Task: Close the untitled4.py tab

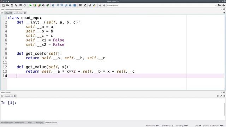Action: [25, 13]
